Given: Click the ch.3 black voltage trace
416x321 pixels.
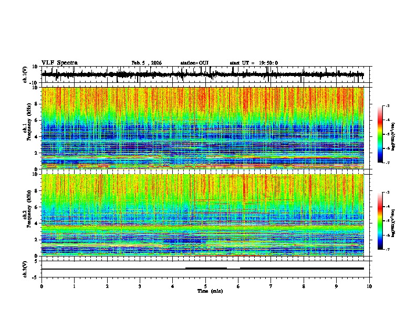Looking at the screenshot, I should tap(203, 269).
